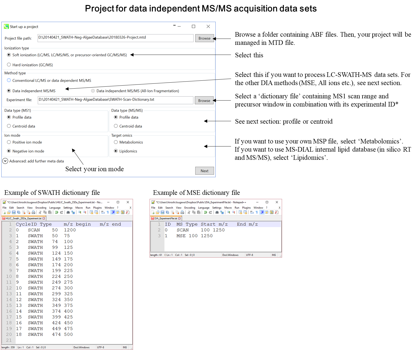
Task: Click Find binoculars icon in DIA_ExperimentFile Notepad++ toolbar
Action: point(217,212)
